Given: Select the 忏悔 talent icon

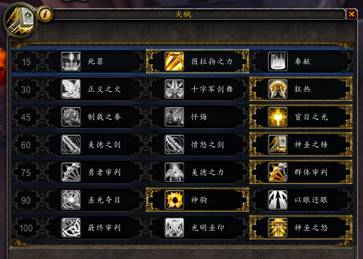Looking at the screenshot, I should point(174,117).
